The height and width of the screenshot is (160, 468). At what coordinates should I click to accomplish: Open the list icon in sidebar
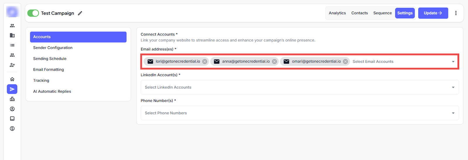(x=12, y=45)
